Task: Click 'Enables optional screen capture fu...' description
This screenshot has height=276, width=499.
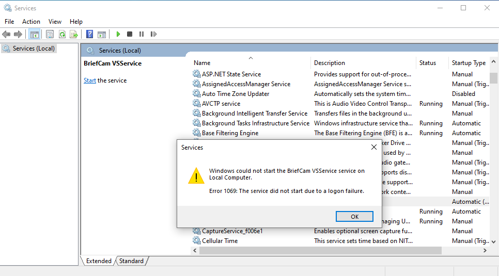Action: tap(363, 231)
